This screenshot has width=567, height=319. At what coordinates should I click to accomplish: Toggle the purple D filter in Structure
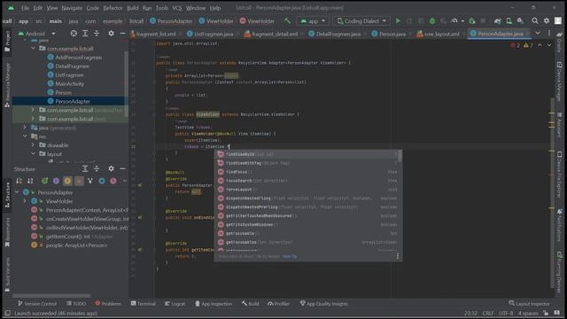[56, 181]
